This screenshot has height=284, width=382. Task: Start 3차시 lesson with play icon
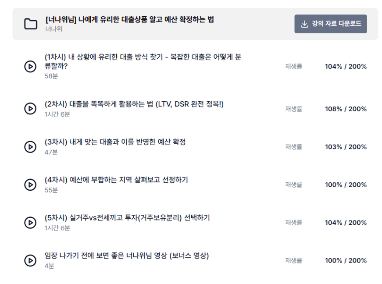pyautogui.click(x=30, y=147)
